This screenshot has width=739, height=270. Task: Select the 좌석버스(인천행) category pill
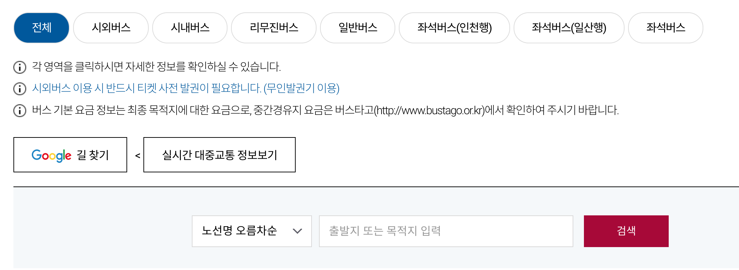(x=454, y=27)
